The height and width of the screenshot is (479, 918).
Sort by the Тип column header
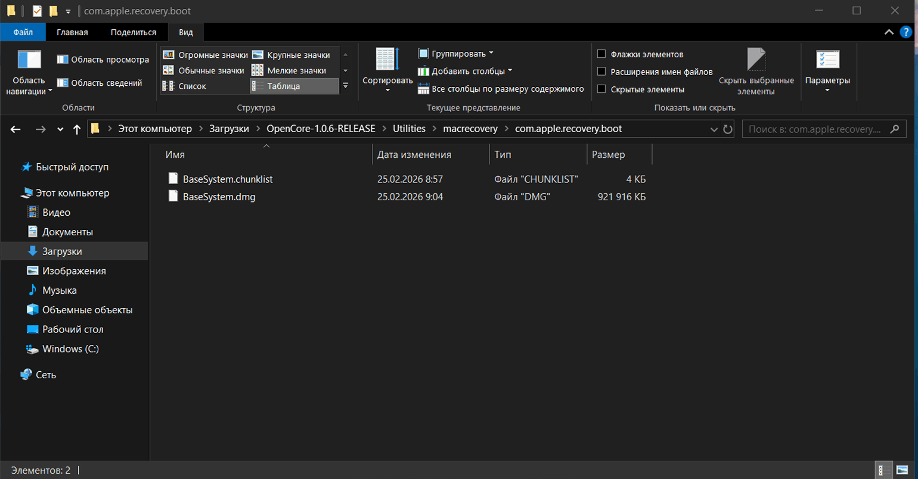tap(538, 154)
